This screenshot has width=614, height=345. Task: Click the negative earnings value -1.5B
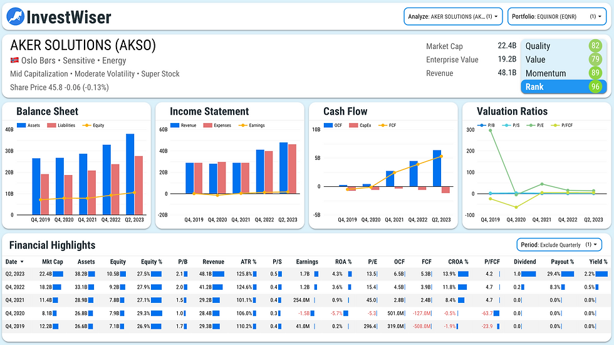304,313
